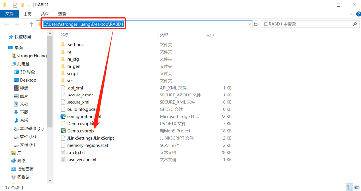This screenshot has width=361, height=191.
Task: Select 本地磁盘 (C:) in navigation pane
Action: [x=31, y=128]
